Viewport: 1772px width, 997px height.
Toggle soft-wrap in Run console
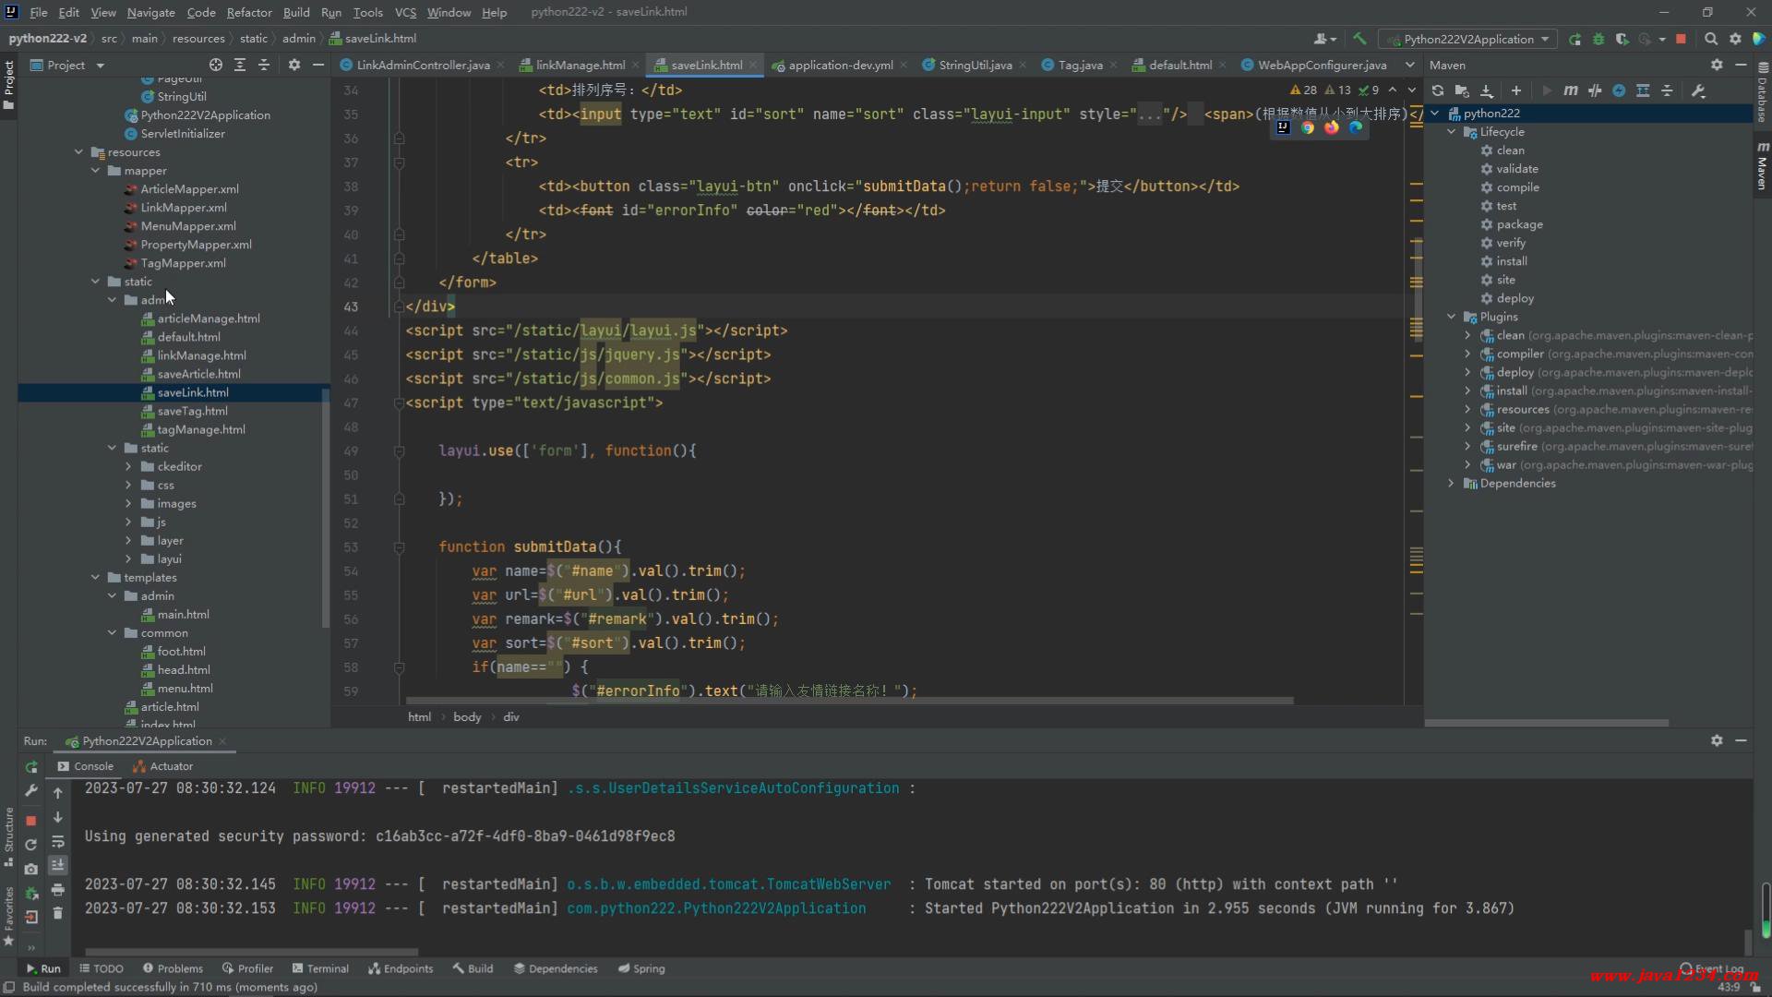click(57, 841)
